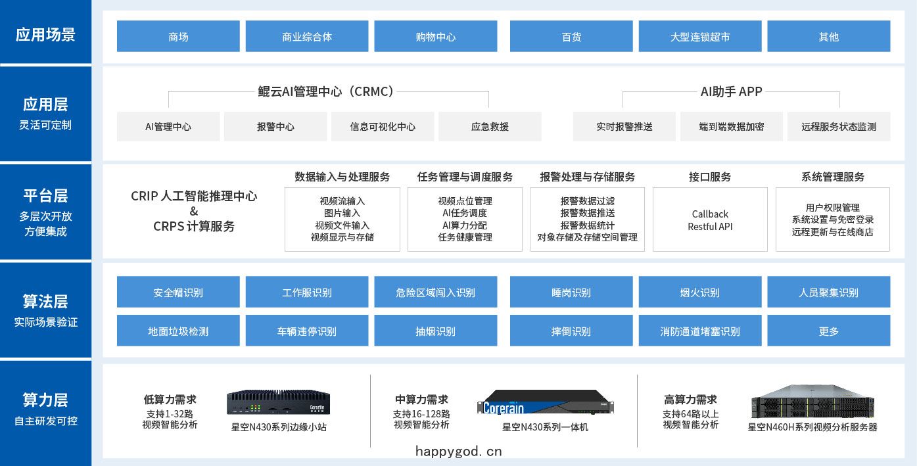Select the 报警中心 box
Screen dimensions: 917x466
(x=275, y=126)
